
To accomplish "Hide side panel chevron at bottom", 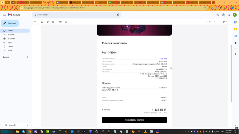I will pyautogui.click(x=236, y=126).
